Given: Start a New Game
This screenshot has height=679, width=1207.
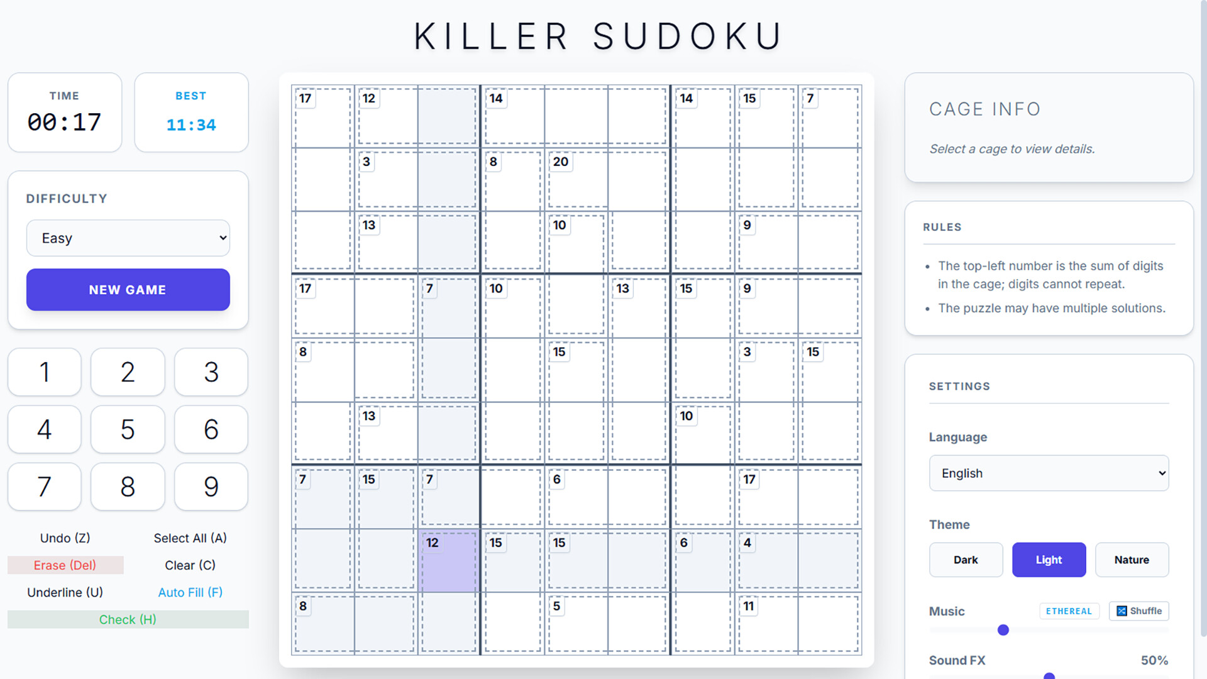Looking at the screenshot, I should point(128,289).
